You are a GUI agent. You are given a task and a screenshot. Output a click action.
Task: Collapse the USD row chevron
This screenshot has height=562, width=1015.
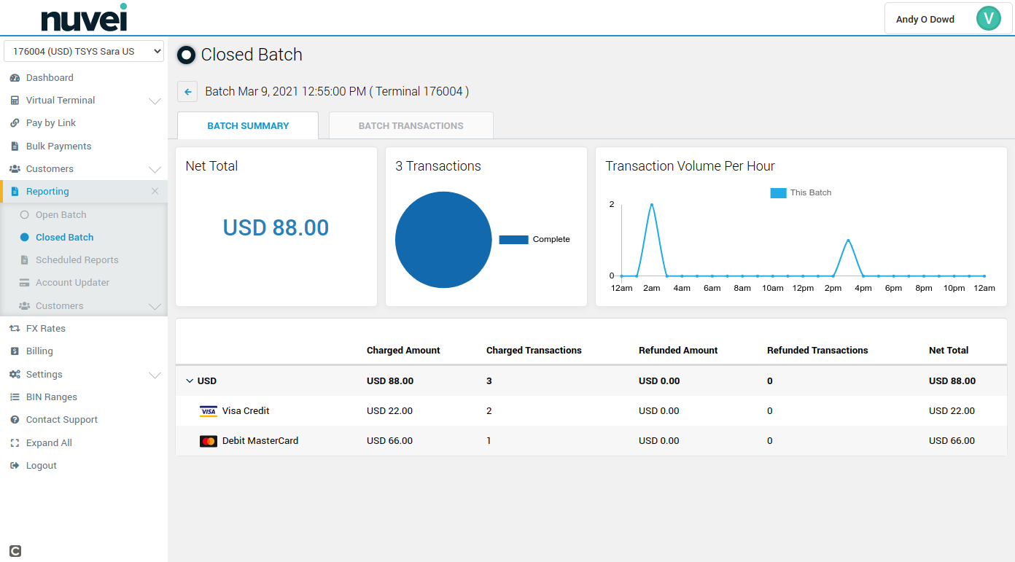coord(190,381)
